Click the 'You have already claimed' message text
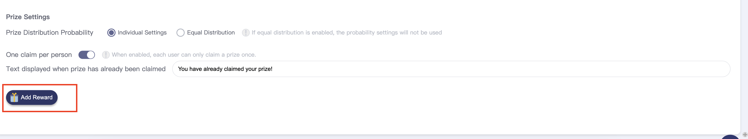Viewport: 748px width, 139px height. 225,69
